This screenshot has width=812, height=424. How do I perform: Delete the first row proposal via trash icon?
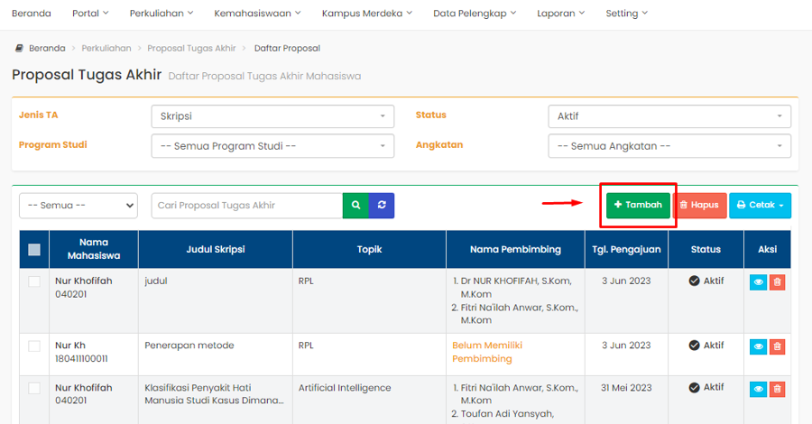[777, 282]
